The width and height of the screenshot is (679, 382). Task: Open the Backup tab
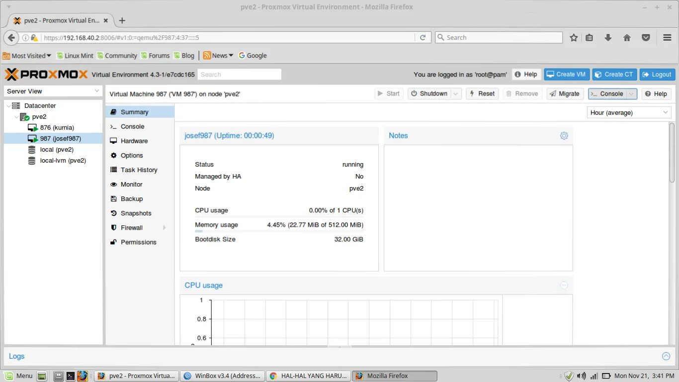pyautogui.click(x=140, y=198)
